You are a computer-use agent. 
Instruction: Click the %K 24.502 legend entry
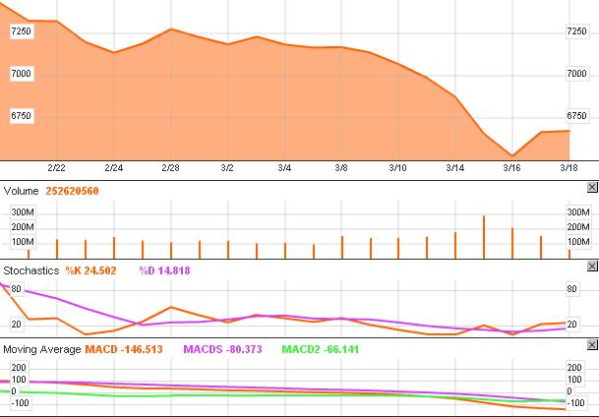point(91,269)
